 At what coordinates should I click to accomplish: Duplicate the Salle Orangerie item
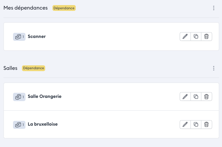[x=196, y=96]
